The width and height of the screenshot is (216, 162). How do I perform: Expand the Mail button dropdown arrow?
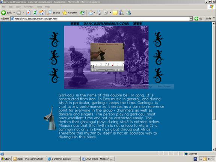94,13
